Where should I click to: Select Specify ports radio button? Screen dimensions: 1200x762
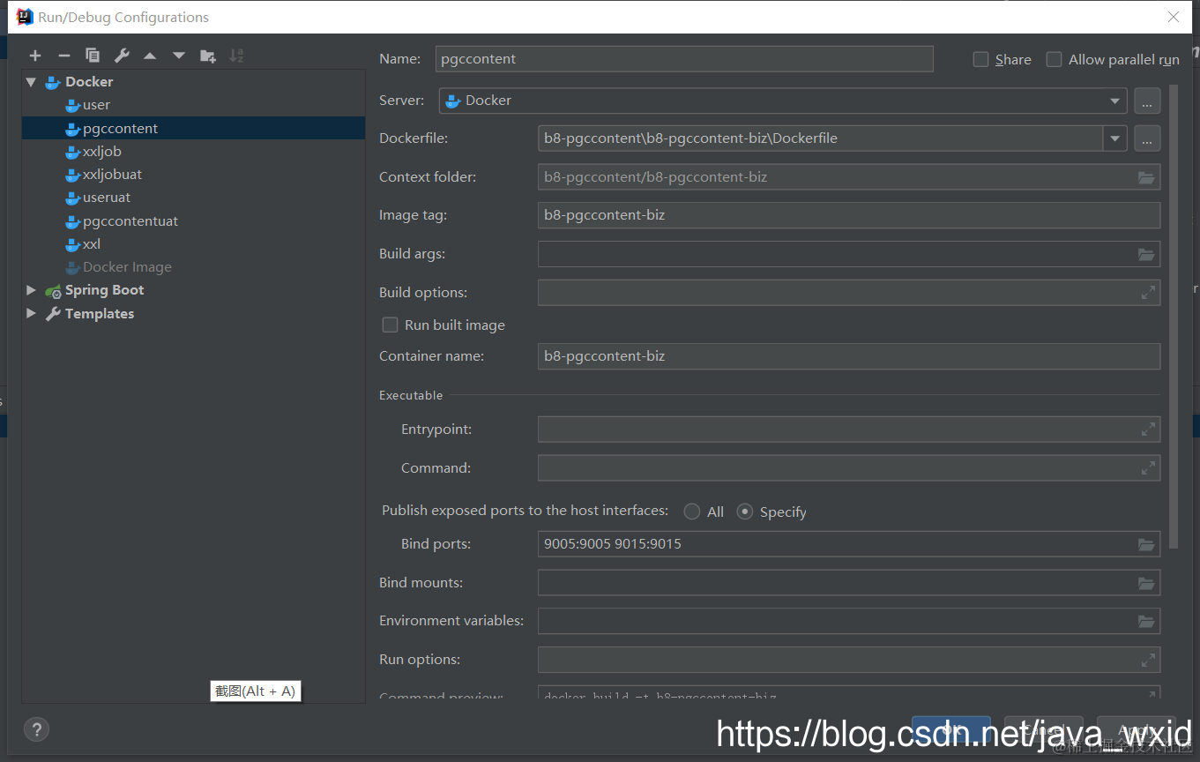coord(745,512)
